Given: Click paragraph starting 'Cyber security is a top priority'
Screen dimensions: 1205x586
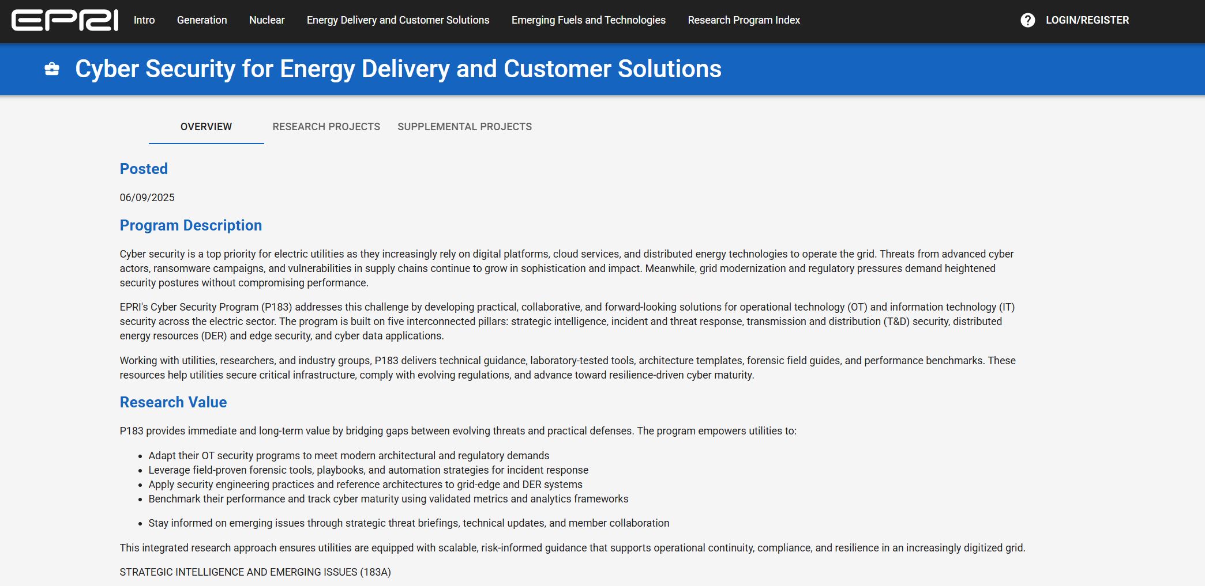Looking at the screenshot, I should pyautogui.click(x=566, y=269).
